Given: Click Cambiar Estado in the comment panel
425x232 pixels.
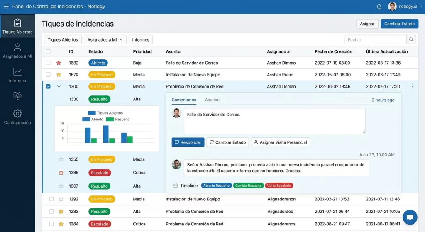Looking at the screenshot, I should point(227,142).
